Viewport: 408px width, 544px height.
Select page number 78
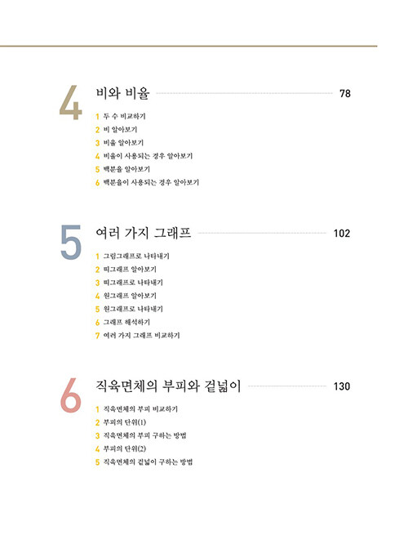tap(345, 94)
